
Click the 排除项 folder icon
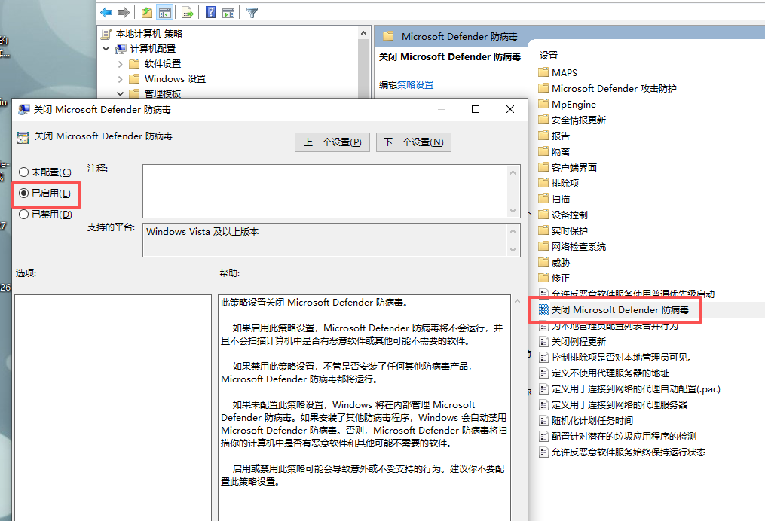coord(543,183)
